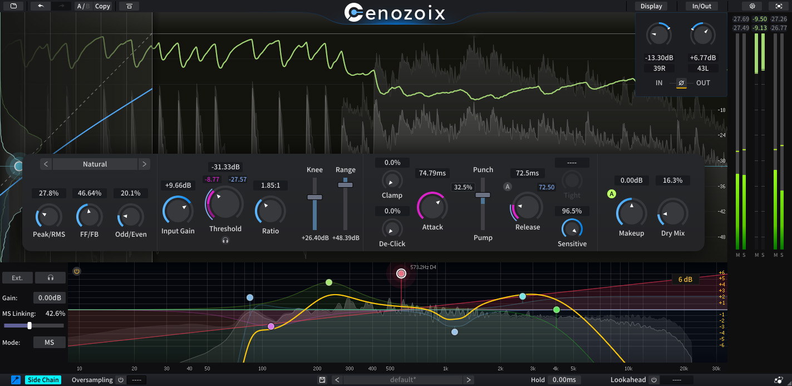Adjust the MS Linking slider thumb

(x=29, y=326)
